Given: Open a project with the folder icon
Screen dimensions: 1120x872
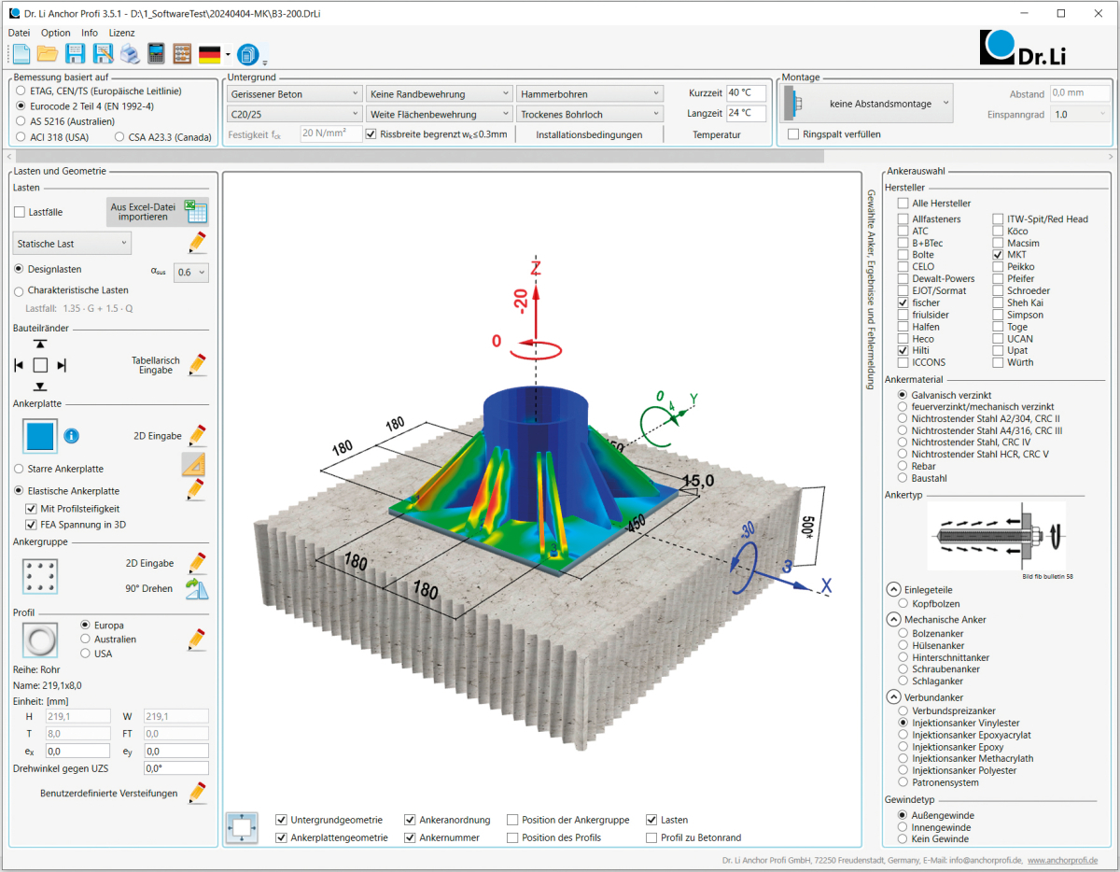Looking at the screenshot, I should click(48, 53).
